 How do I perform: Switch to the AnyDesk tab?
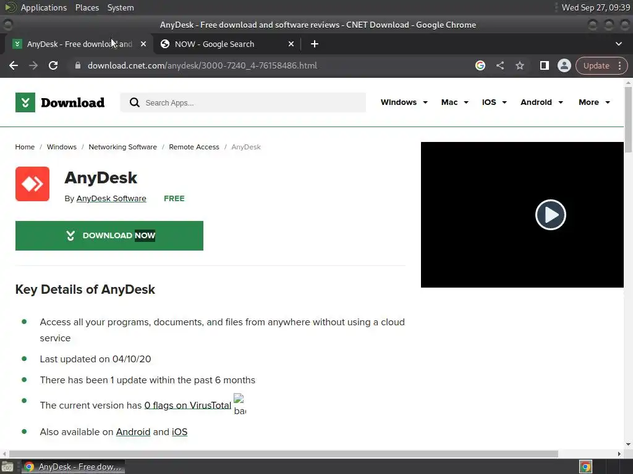click(79, 44)
